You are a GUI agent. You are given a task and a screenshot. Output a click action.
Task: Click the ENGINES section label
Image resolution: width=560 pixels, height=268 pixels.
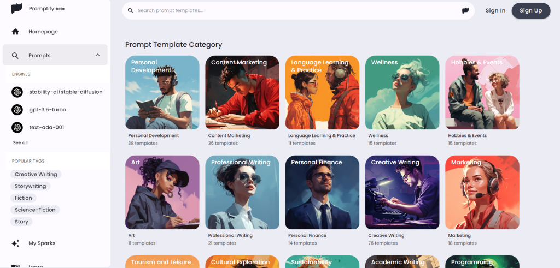point(21,74)
